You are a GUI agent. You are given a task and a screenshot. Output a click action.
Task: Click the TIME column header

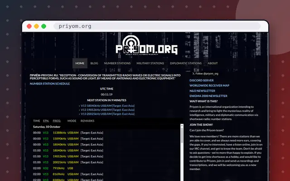(36, 121)
